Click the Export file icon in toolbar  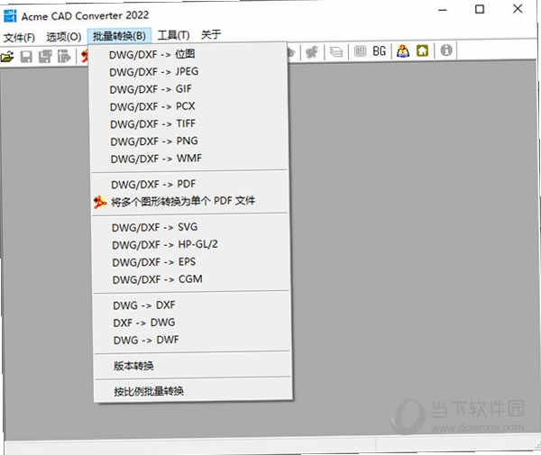[64, 56]
